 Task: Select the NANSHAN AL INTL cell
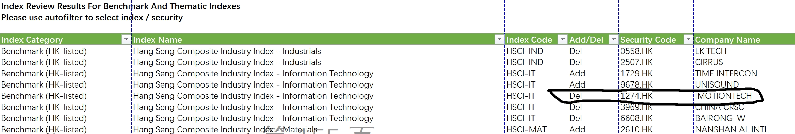(x=744, y=129)
